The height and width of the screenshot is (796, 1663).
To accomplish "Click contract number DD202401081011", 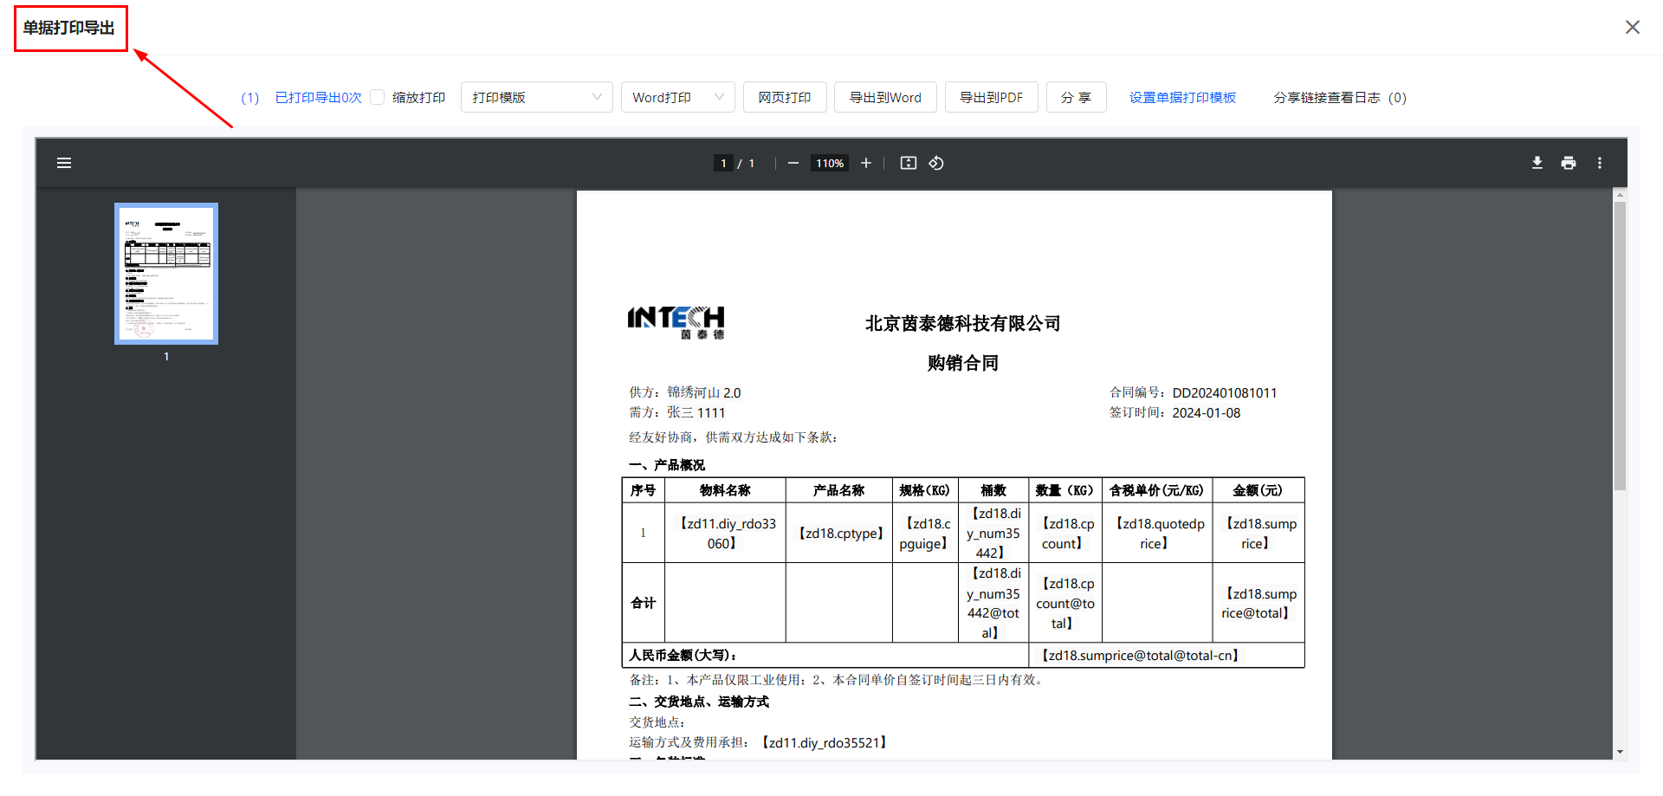I will (1225, 393).
